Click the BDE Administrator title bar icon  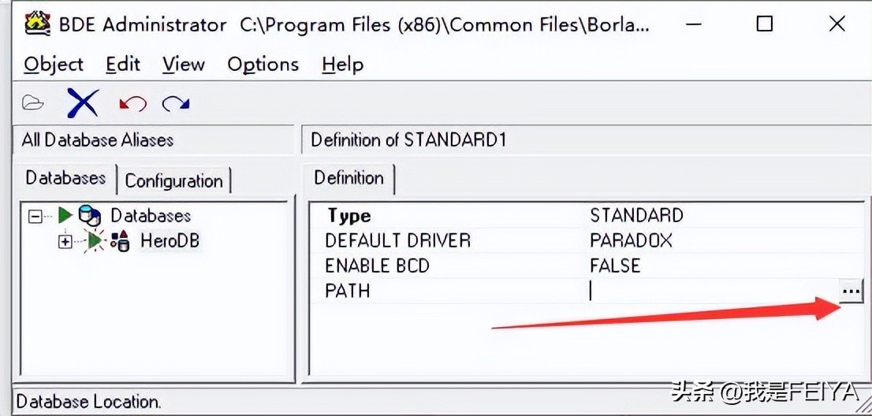point(36,24)
